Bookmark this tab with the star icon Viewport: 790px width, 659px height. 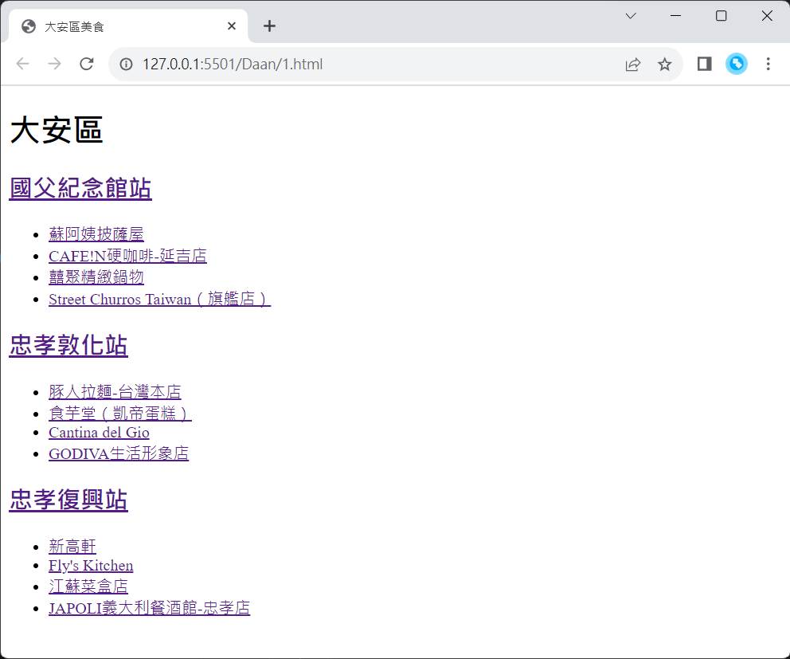click(x=664, y=64)
